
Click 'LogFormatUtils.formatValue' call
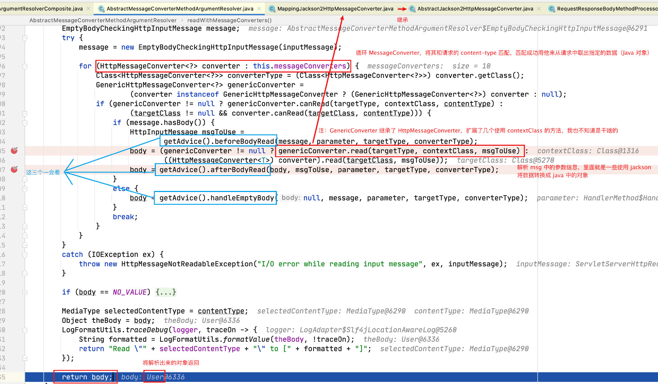pyautogui.click(x=215, y=340)
